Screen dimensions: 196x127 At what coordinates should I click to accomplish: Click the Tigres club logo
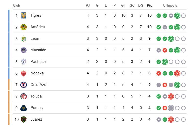24,15
